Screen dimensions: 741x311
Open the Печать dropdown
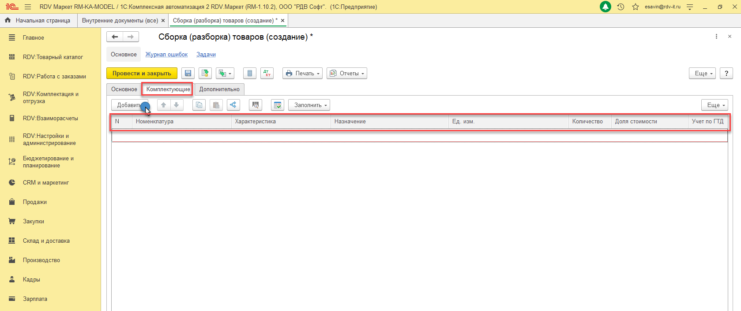tap(302, 74)
